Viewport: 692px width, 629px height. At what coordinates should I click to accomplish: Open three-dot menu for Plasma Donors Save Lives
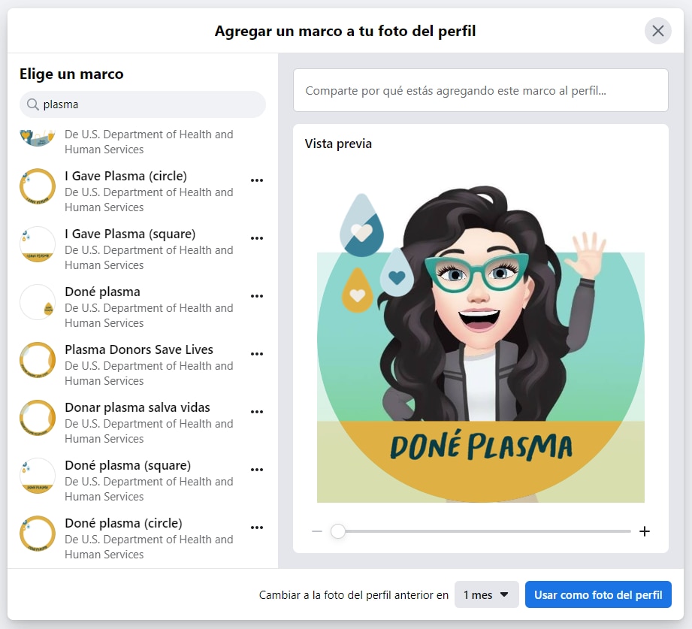[x=257, y=354]
